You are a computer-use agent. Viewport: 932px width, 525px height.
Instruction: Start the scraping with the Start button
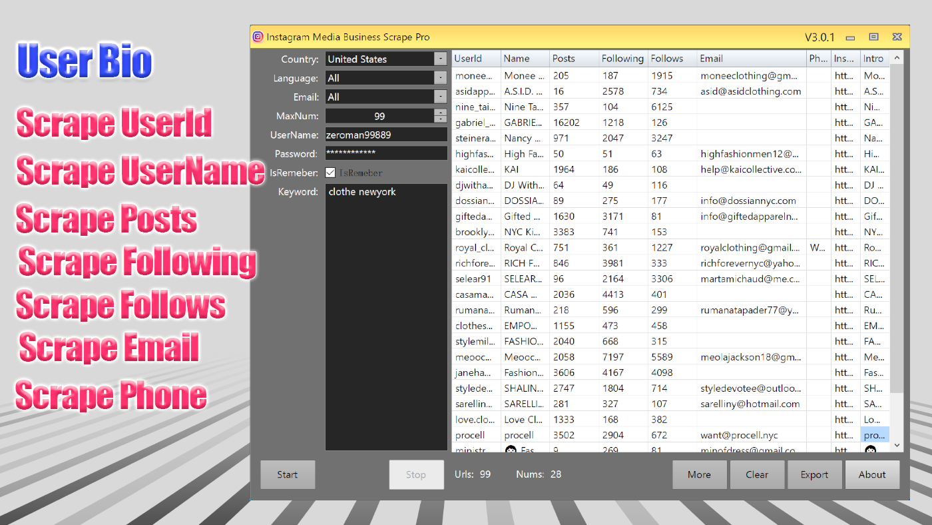click(x=288, y=474)
